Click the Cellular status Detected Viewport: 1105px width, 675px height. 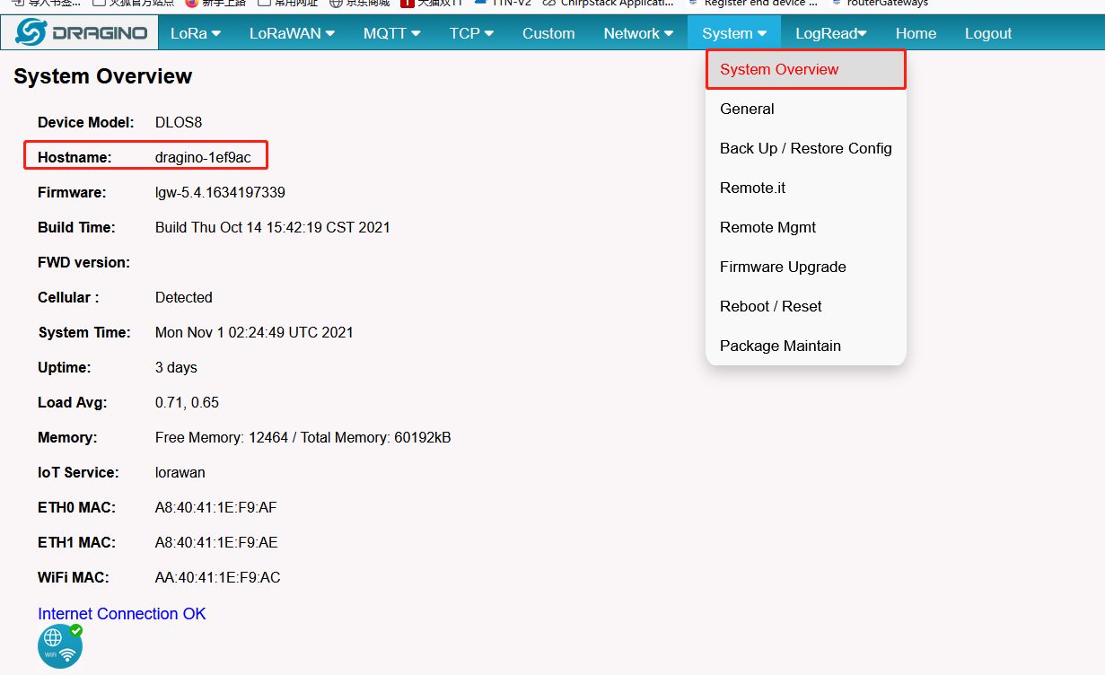click(x=184, y=298)
